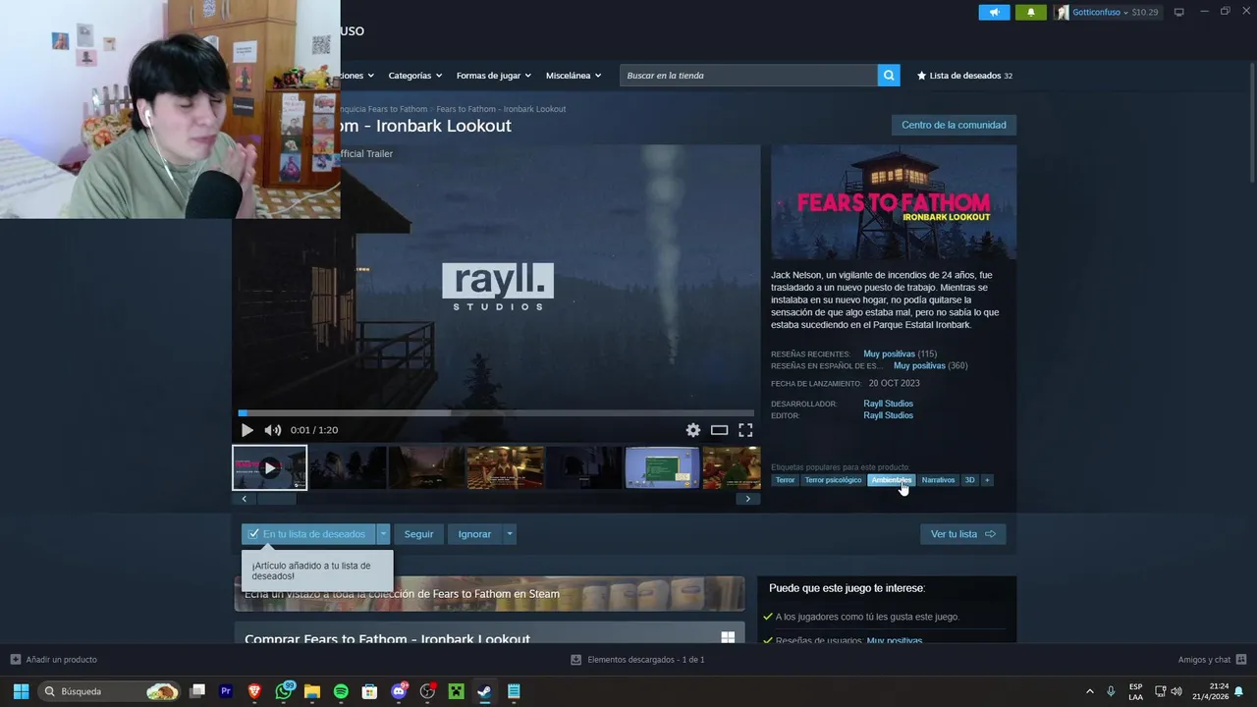Open Amigos y chat
The height and width of the screenshot is (707, 1257).
point(1212,660)
